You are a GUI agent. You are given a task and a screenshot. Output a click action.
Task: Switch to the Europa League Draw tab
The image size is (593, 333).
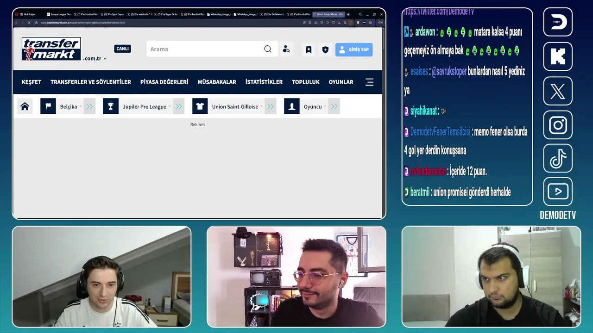(x=59, y=14)
